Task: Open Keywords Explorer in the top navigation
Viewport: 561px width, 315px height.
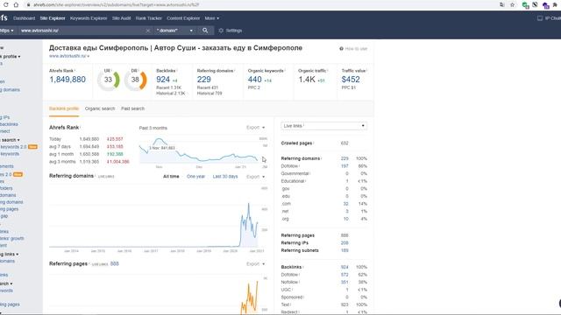Action: click(89, 18)
